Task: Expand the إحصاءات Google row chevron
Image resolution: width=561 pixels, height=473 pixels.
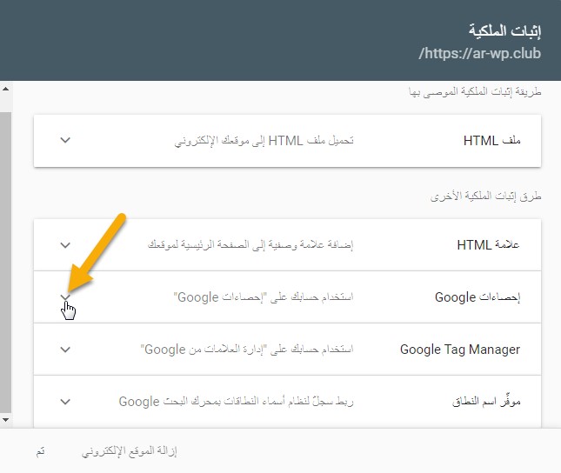Action: coord(65,296)
